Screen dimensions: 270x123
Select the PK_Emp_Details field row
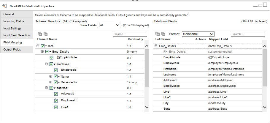(208, 52)
